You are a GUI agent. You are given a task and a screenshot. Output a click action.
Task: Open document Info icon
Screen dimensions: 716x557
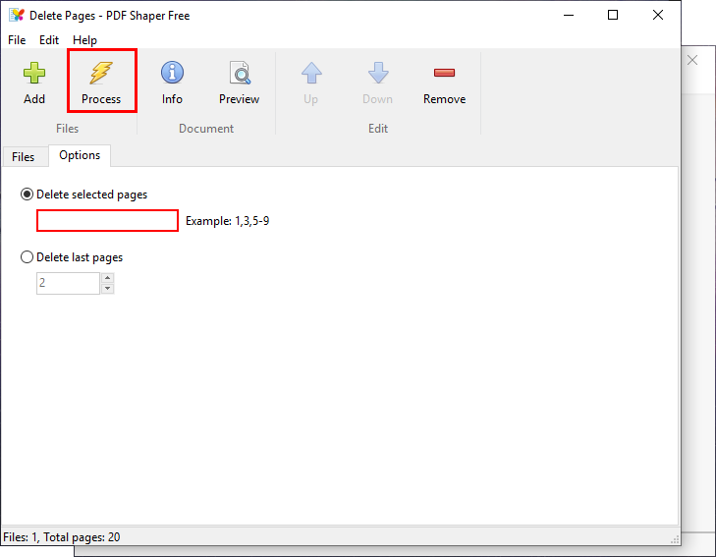[172, 73]
